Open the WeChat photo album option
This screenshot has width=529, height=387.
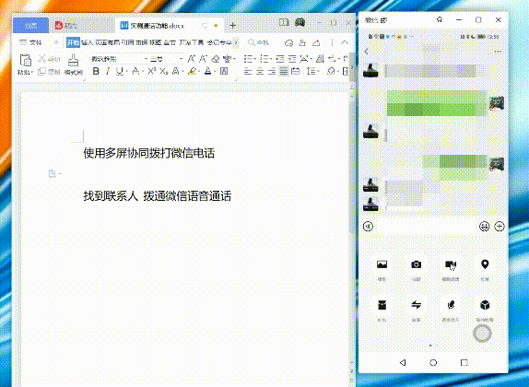coord(382,264)
